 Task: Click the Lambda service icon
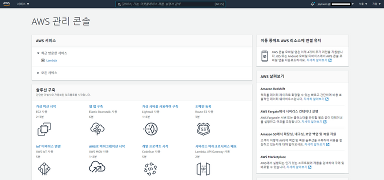(43, 60)
